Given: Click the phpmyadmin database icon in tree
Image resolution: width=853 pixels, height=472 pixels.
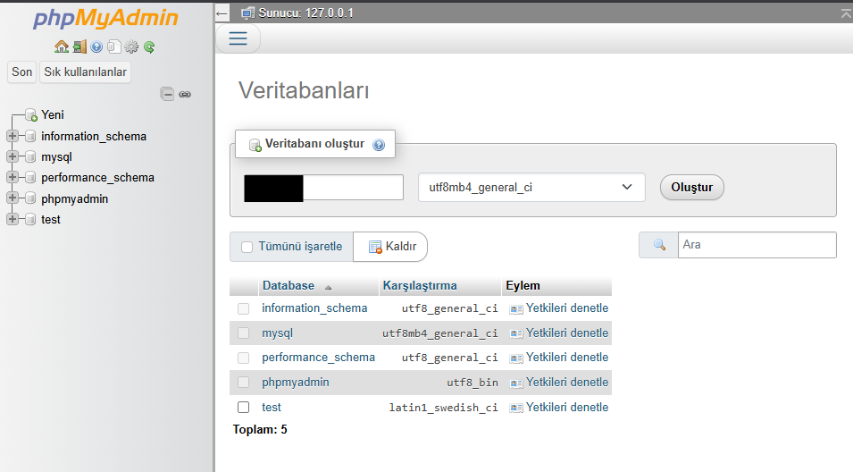Looking at the screenshot, I should pos(30,198).
